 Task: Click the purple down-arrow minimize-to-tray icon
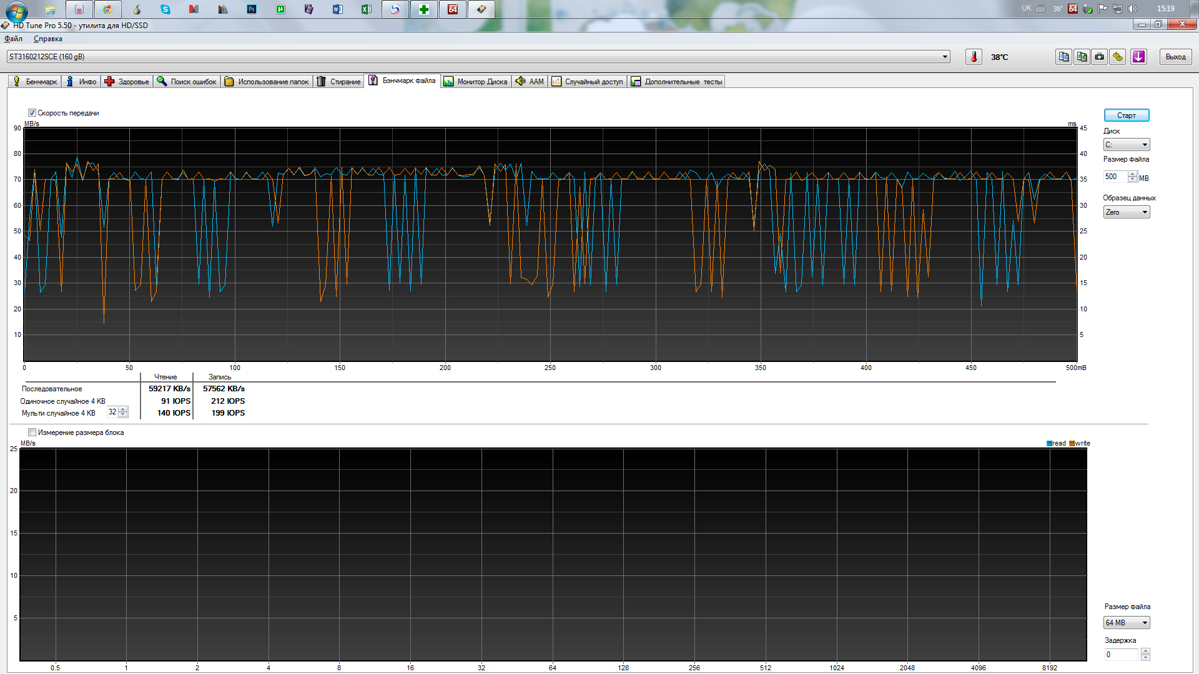[1138, 57]
